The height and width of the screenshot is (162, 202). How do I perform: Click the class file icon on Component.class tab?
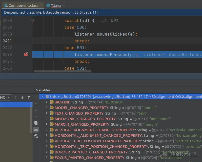pos(6,5)
